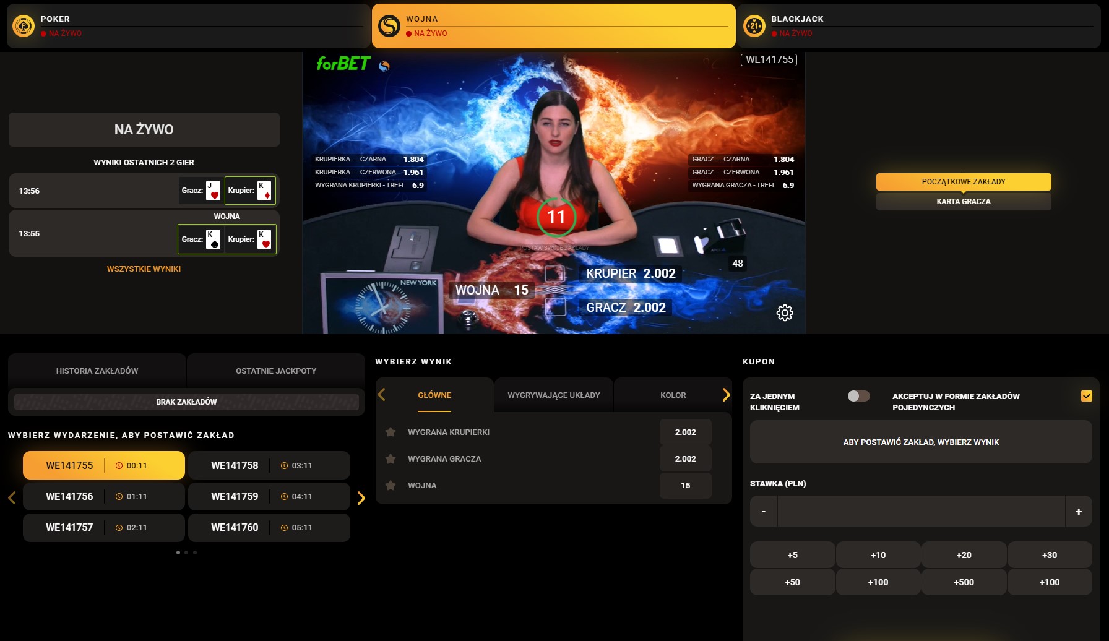This screenshot has height=641, width=1109.
Task: Pick Wygrana Gracza odds 2.002
Action: pos(685,458)
